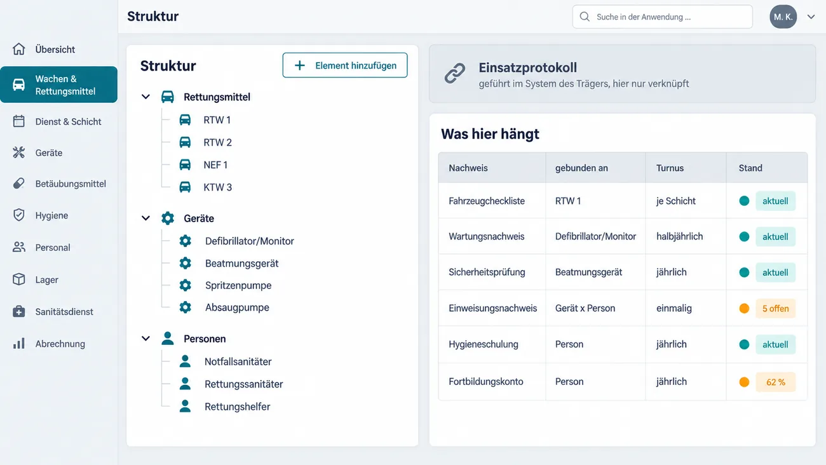The image size is (826, 465).
Task: Click the shield icon for Hygiene
Action: [x=19, y=215]
